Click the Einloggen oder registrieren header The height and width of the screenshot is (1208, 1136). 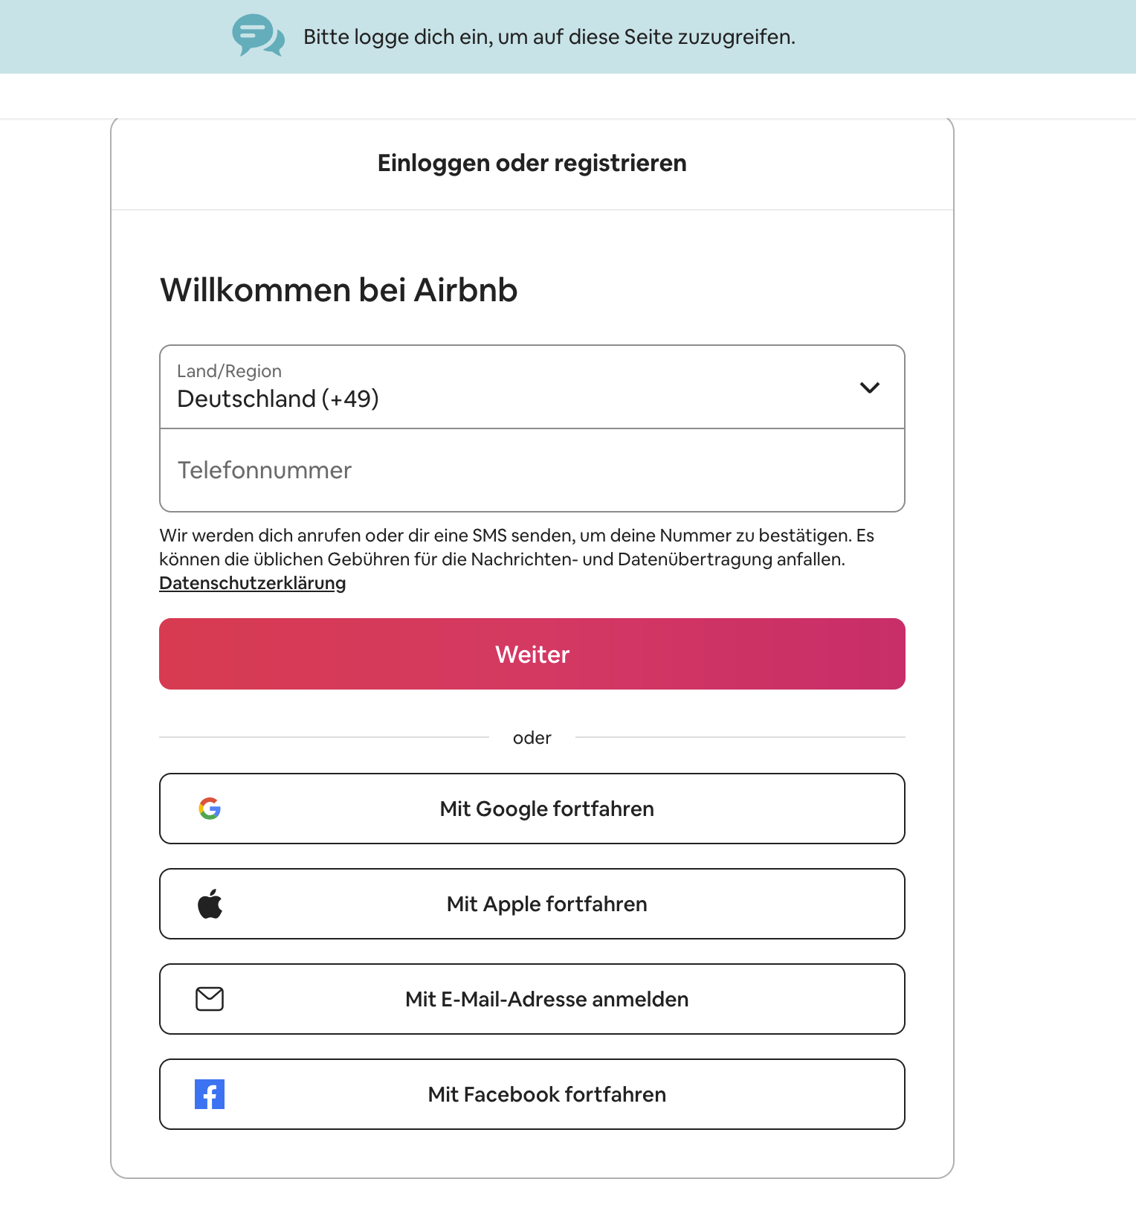coord(532,163)
